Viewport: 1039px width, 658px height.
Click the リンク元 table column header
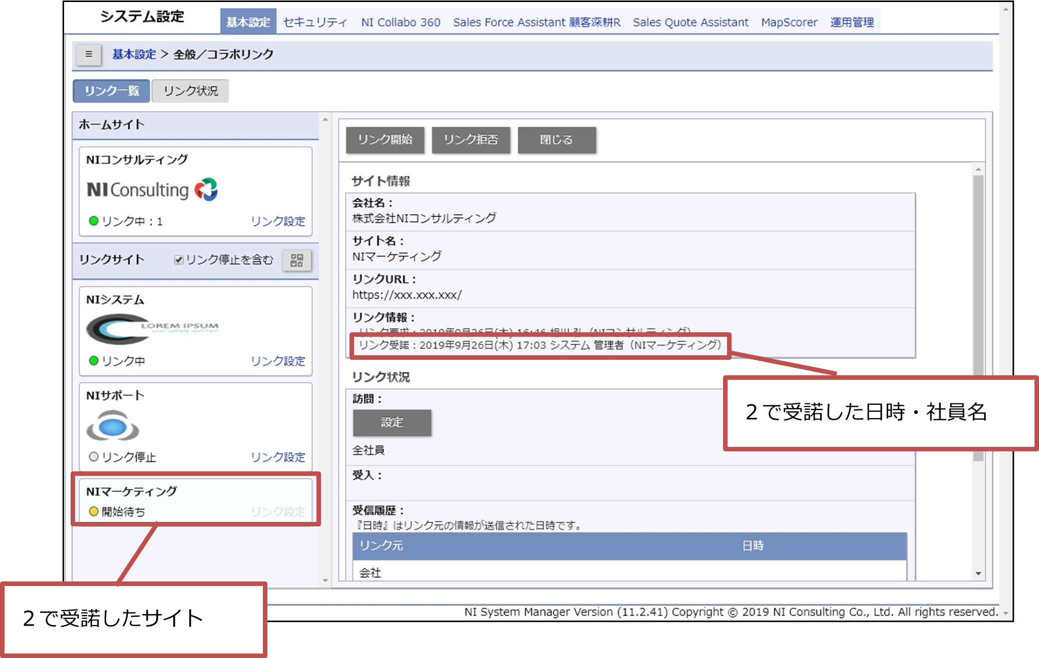click(x=381, y=545)
